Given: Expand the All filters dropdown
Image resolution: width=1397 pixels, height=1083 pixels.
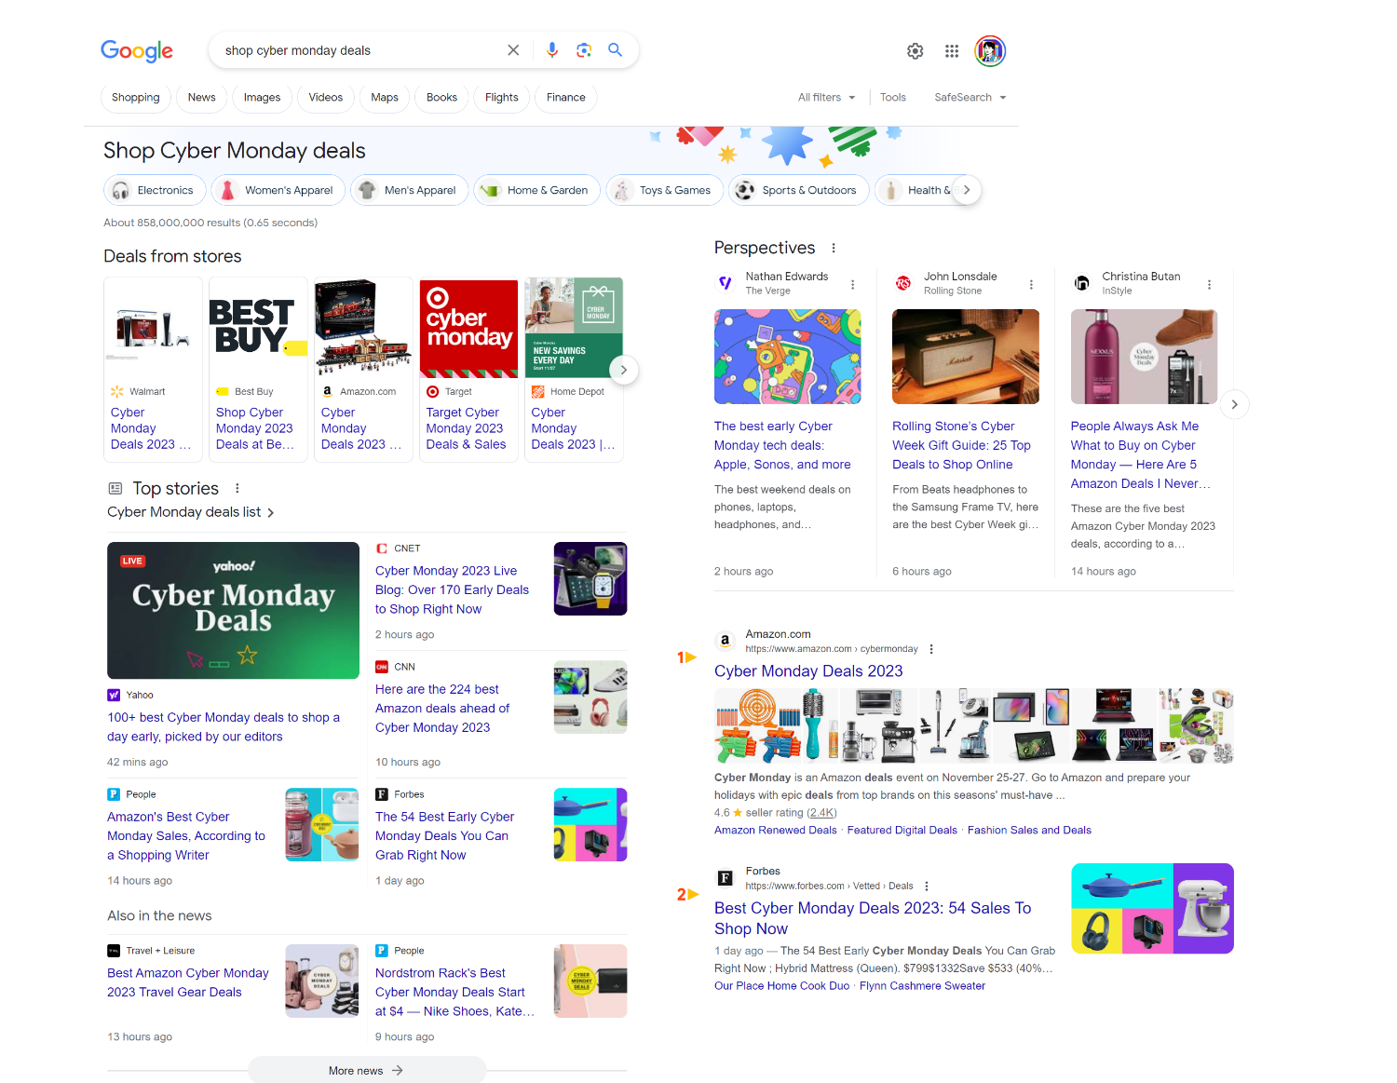Looking at the screenshot, I should (x=826, y=98).
